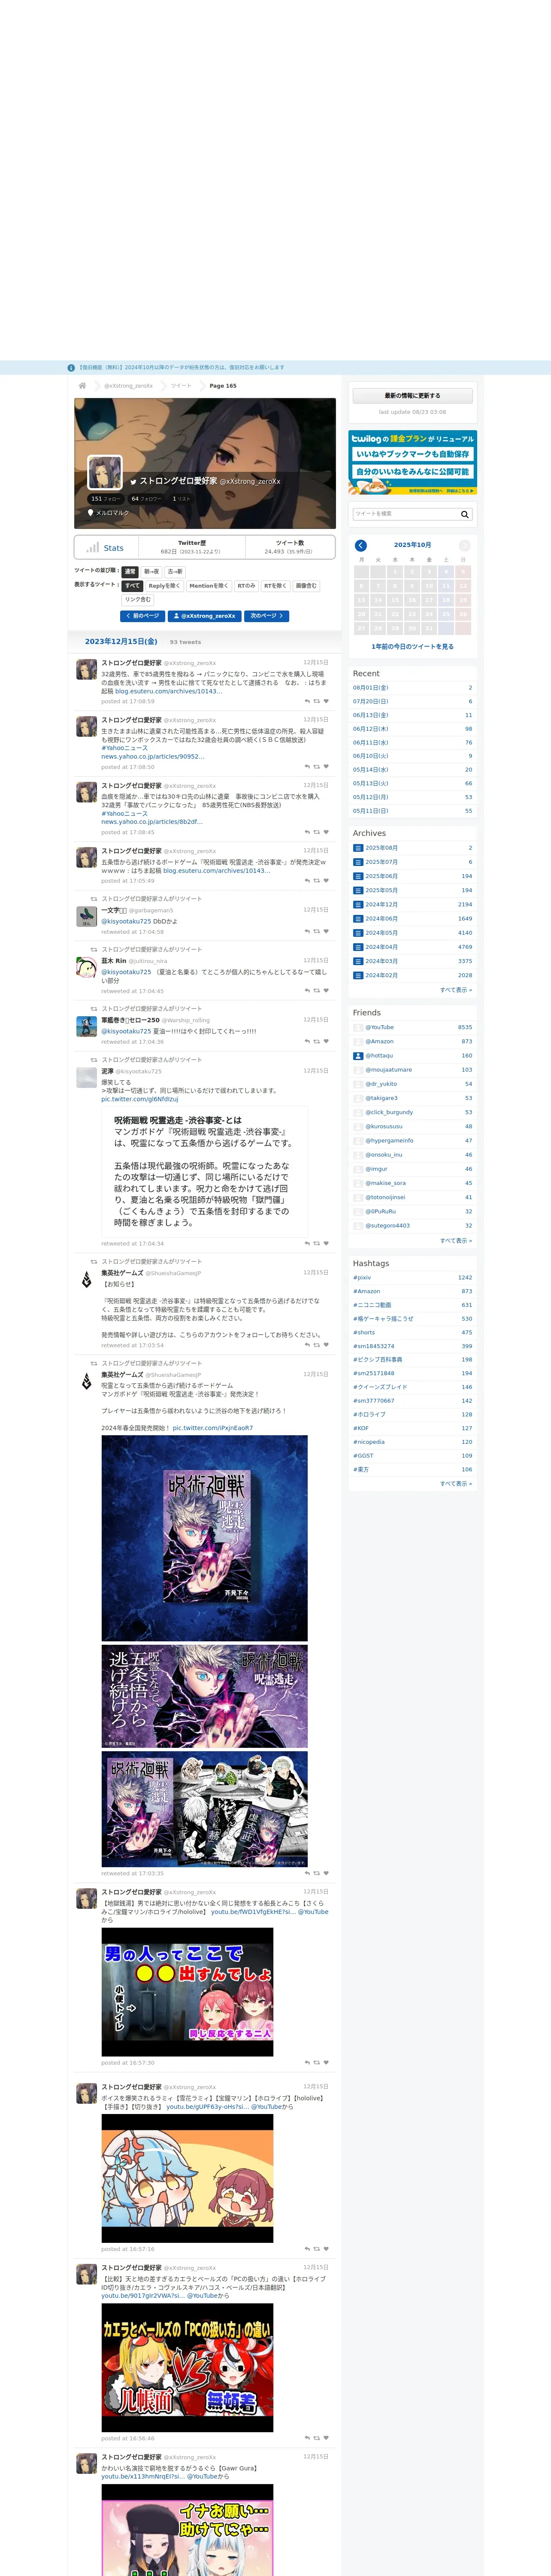Image resolution: width=551 pixels, height=2576 pixels.
Task: Open 1年前の今日のツイートを見る link
Action: (x=412, y=647)
